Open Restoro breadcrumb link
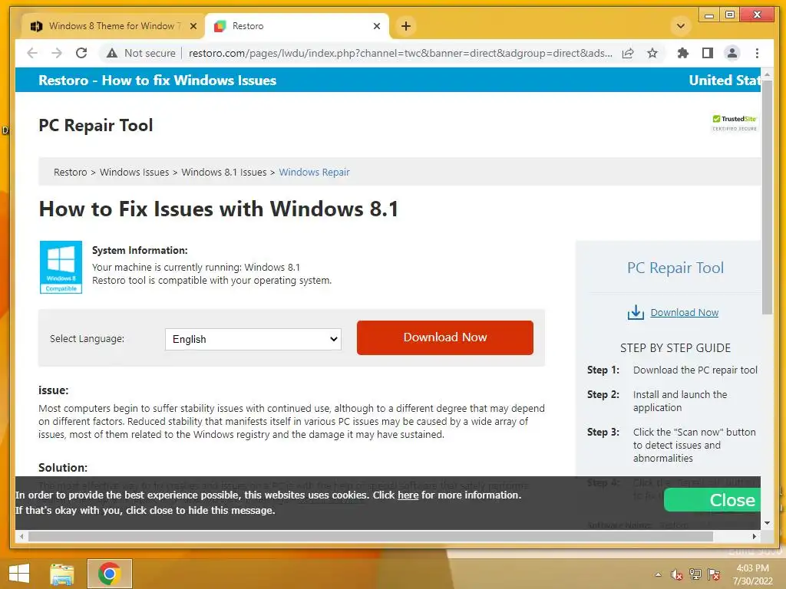The height and width of the screenshot is (589, 786). (x=70, y=173)
